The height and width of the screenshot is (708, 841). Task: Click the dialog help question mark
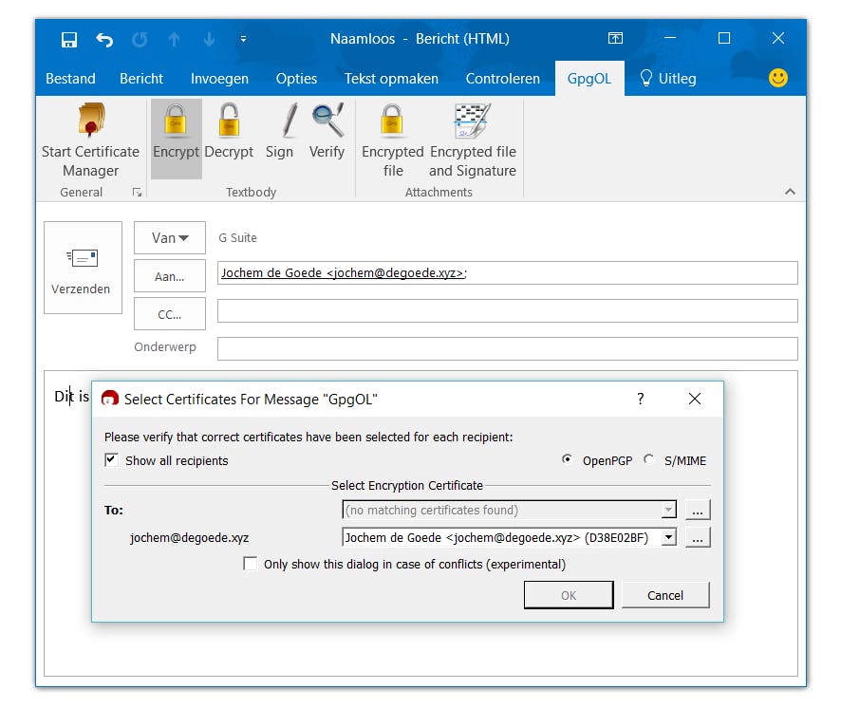click(x=641, y=399)
